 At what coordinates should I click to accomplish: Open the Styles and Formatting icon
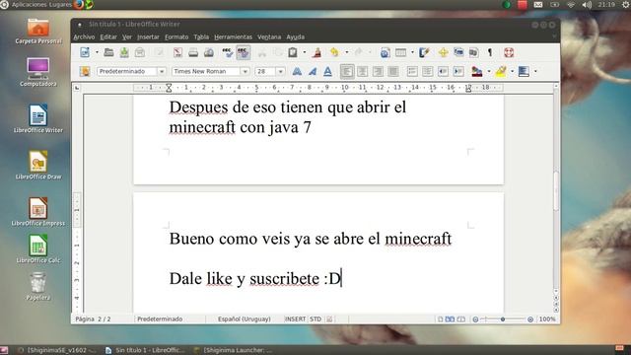point(85,71)
